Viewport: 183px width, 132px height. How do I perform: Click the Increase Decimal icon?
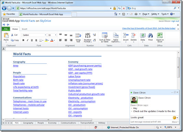click(94, 35)
